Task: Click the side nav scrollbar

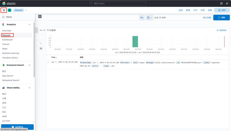Action: 34,50
